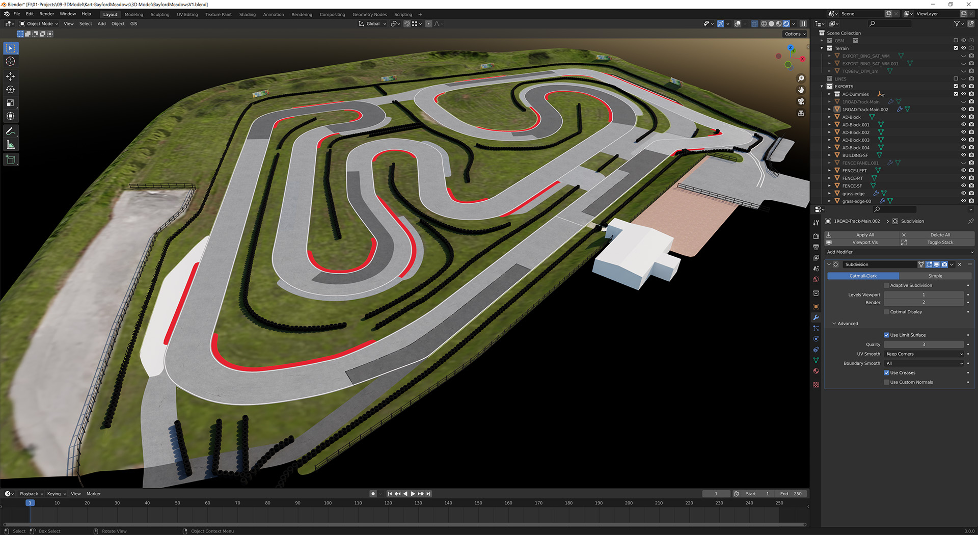Open the Physics properties tab icon

(x=816, y=339)
